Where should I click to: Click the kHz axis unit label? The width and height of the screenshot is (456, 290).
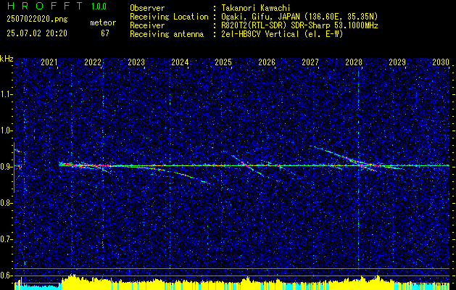pyautogui.click(x=7, y=59)
